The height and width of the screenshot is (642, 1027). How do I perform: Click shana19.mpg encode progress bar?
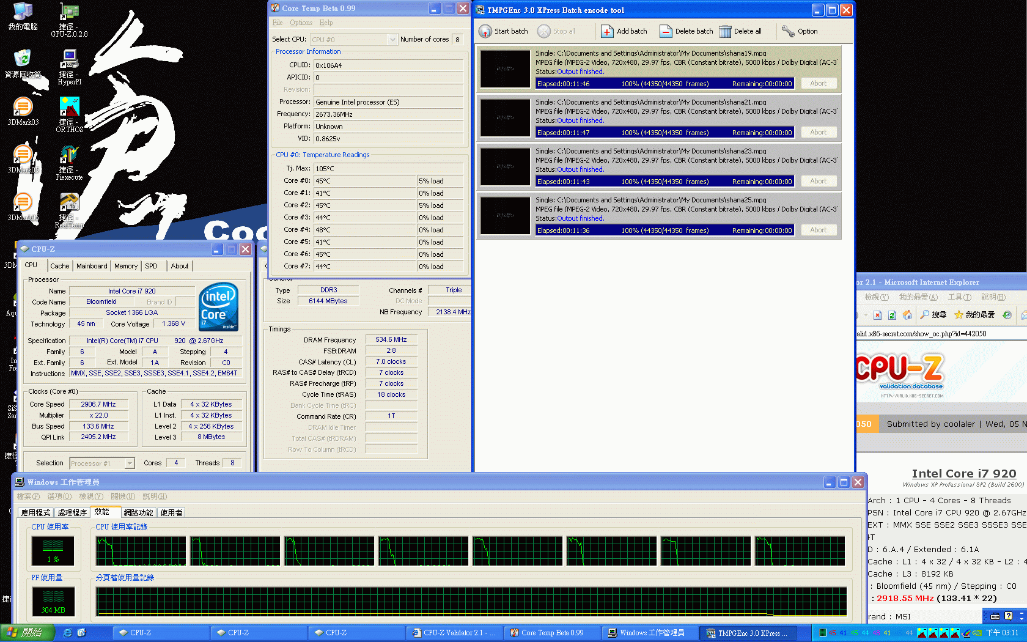click(664, 84)
